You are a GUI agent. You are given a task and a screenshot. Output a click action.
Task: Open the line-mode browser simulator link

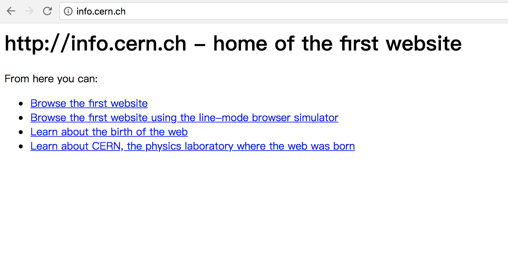(184, 118)
